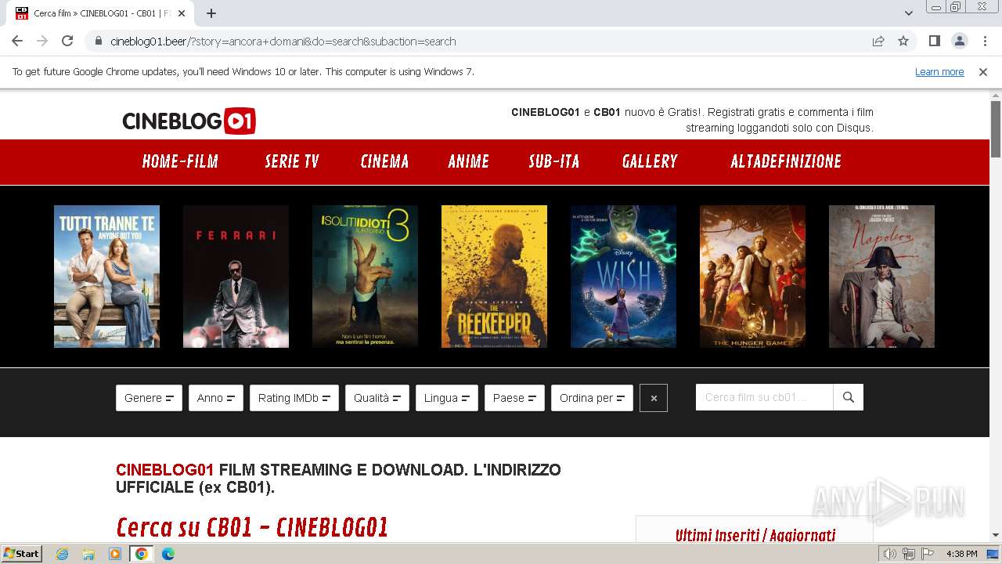Image resolution: width=1002 pixels, height=564 pixels.
Task: Expand the Anno filter dropdown
Action: click(x=216, y=398)
